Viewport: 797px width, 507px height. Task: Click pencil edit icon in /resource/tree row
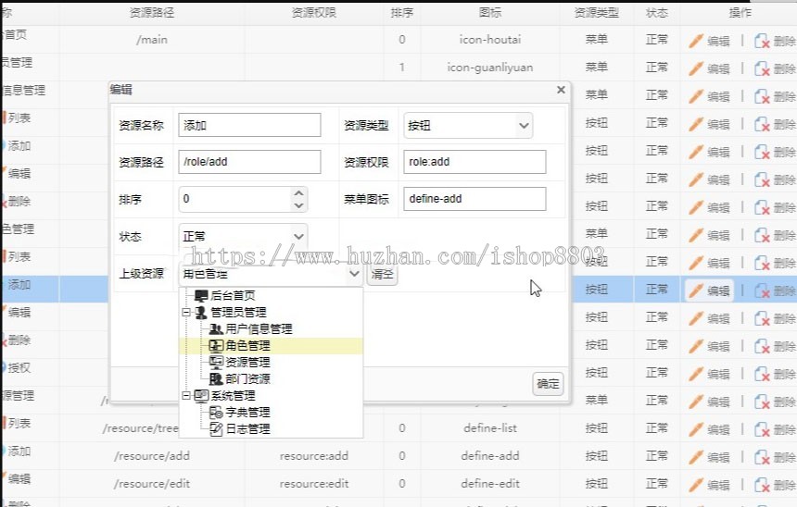[696, 429]
